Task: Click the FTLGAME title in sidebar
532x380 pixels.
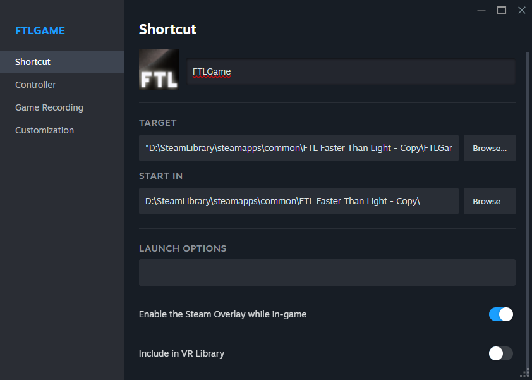Action: pos(40,30)
